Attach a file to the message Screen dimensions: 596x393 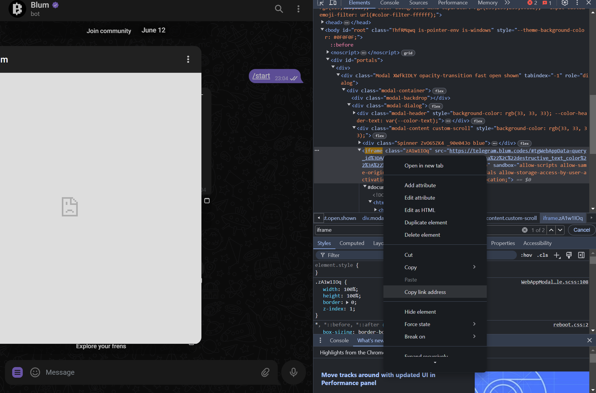[x=265, y=372]
